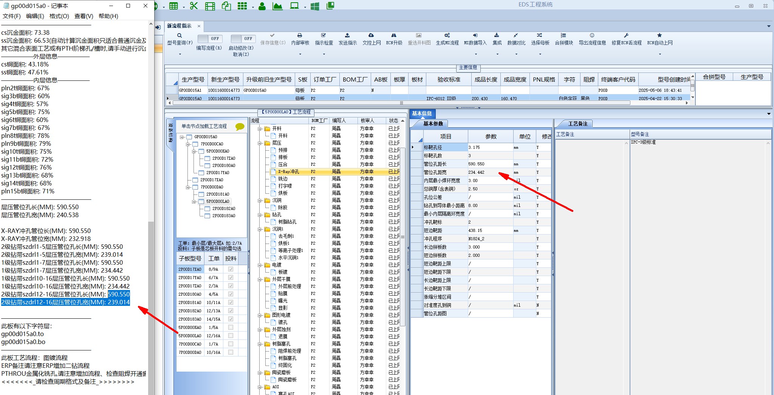774x395 pixels.
Task: Click the green laptop monitor icon
Action: [x=294, y=6]
